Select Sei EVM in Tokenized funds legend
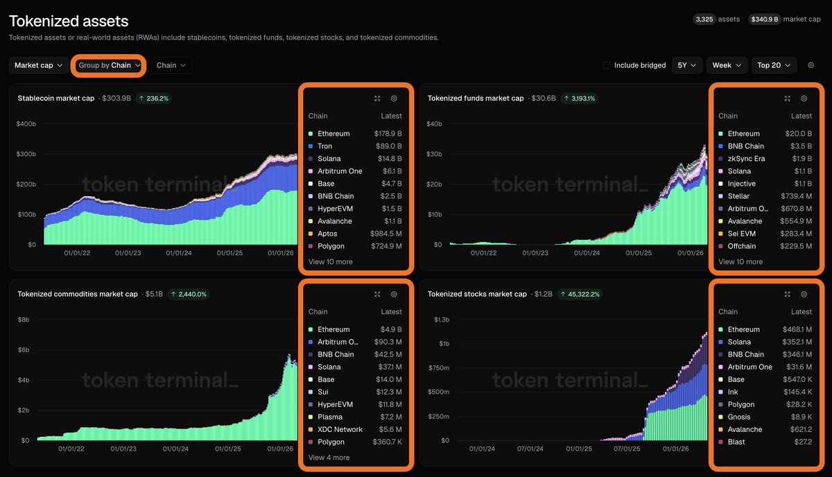832x477 pixels. pos(765,234)
